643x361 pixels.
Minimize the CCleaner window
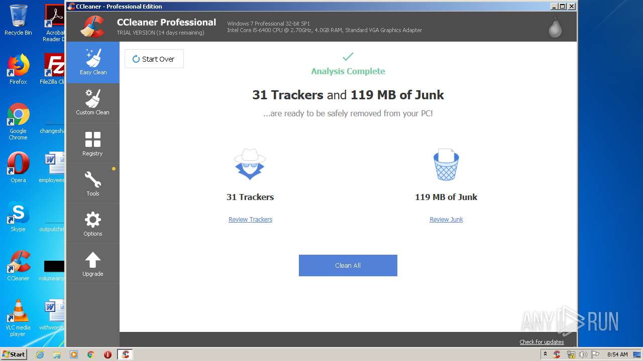(554, 7)
